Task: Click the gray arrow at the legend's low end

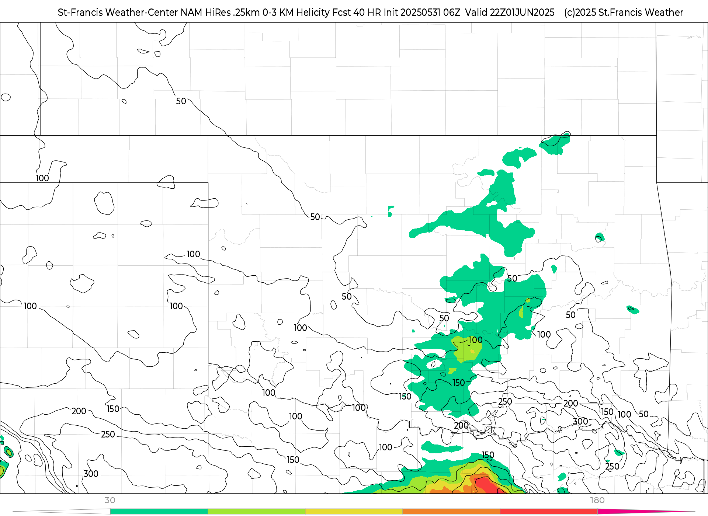Action: (x=62, y=512)
